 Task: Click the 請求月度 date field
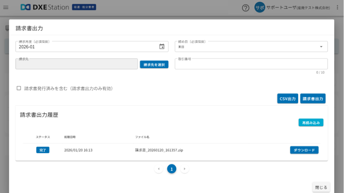[86, 47]
